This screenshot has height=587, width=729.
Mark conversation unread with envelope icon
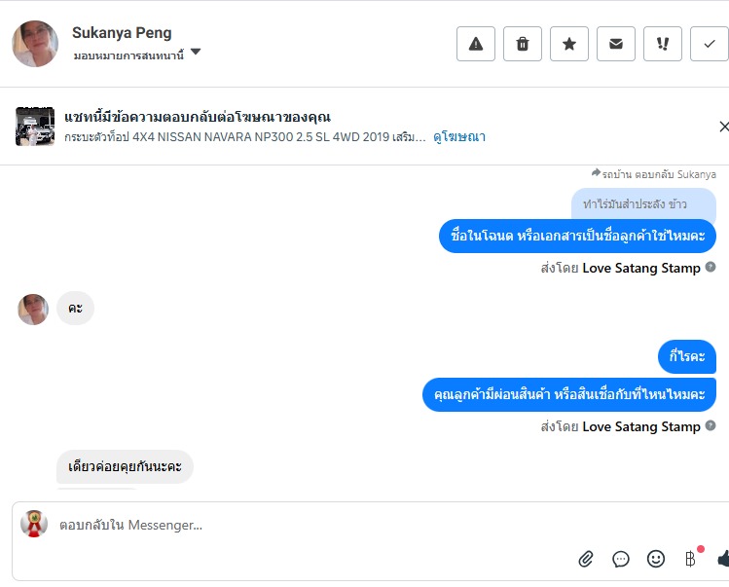pos(616,44)
